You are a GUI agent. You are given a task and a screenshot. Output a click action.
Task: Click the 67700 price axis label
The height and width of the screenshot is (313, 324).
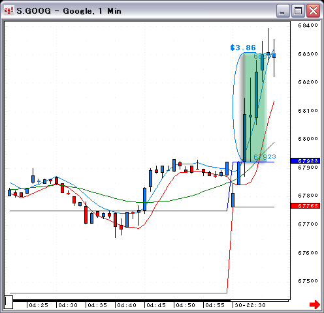[x=308, y=224]
